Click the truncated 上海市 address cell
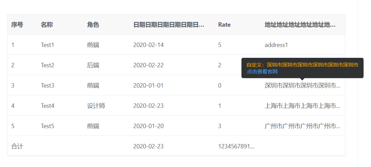 pos(302,106)
